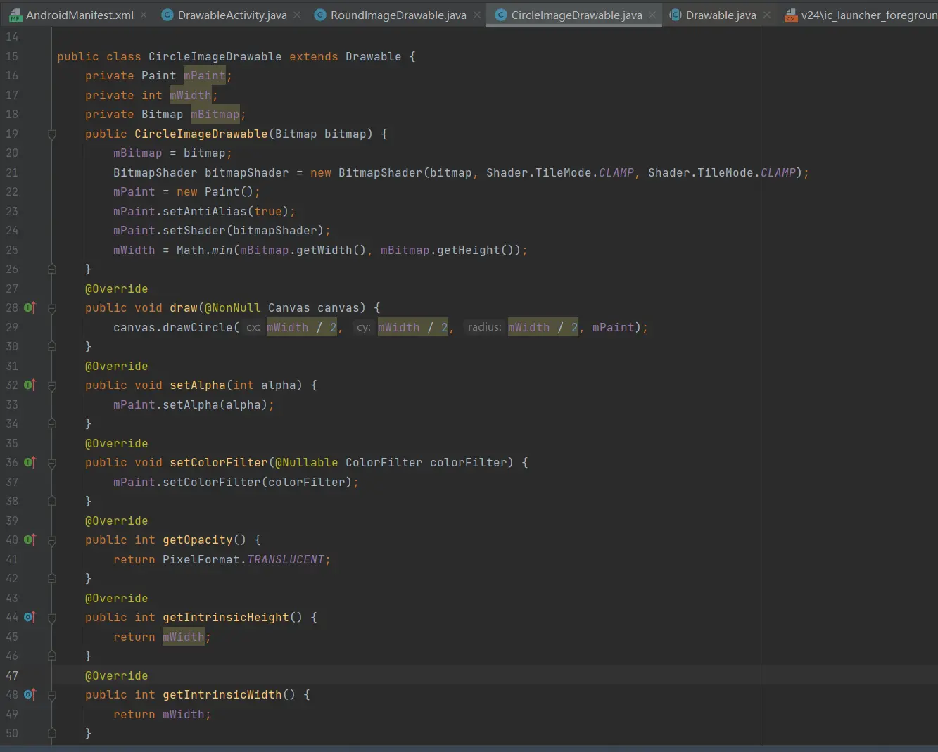Click the Drawable.java class icon in tab bar
This screenshot has width=938, height=752.
click(x=675, y=15)
